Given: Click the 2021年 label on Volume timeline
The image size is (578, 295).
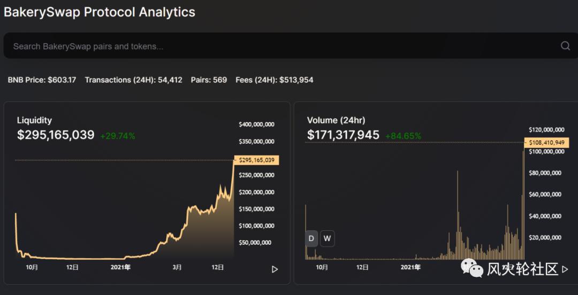Looking at the screenshot, I should [x=410, y=267].
